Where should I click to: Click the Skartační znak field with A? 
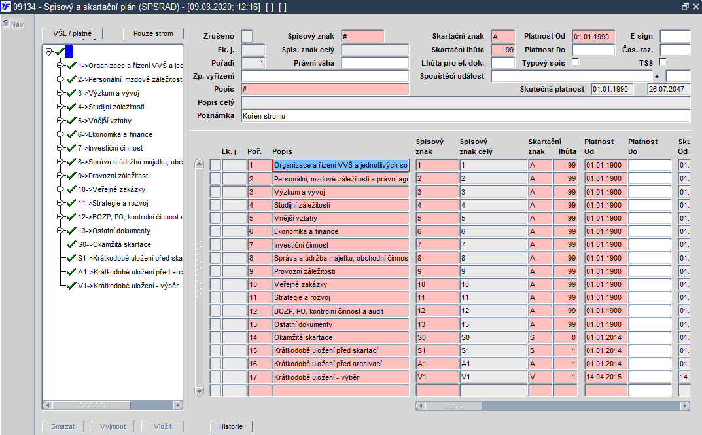point(502,36)
